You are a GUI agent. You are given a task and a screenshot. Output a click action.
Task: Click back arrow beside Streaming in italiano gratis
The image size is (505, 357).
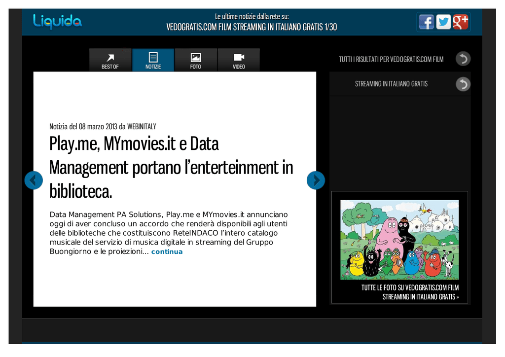tap(463, 84)
